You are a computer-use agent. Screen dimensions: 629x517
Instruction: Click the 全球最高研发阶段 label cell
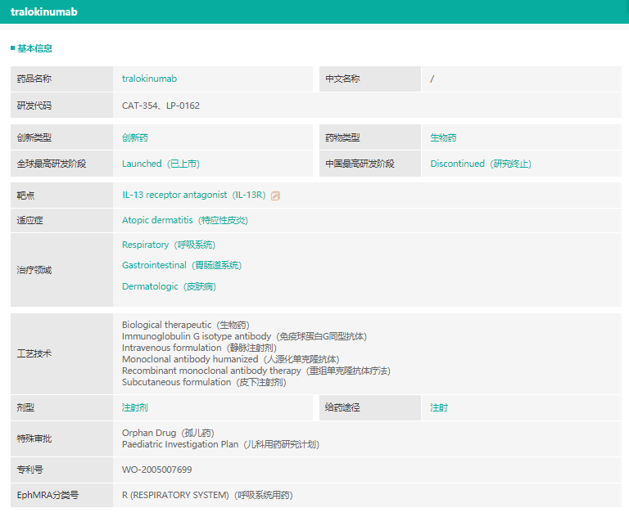61,164
